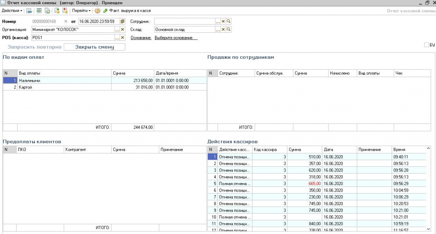Click Вид оплаты header in payments table
Screen dimensions: 436x234
tap(64, 73)
